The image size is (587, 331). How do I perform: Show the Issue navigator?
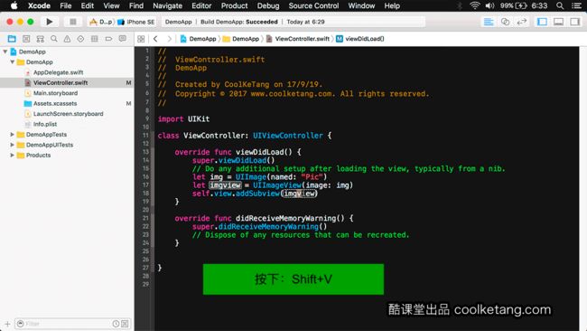[x=67, y=39]
